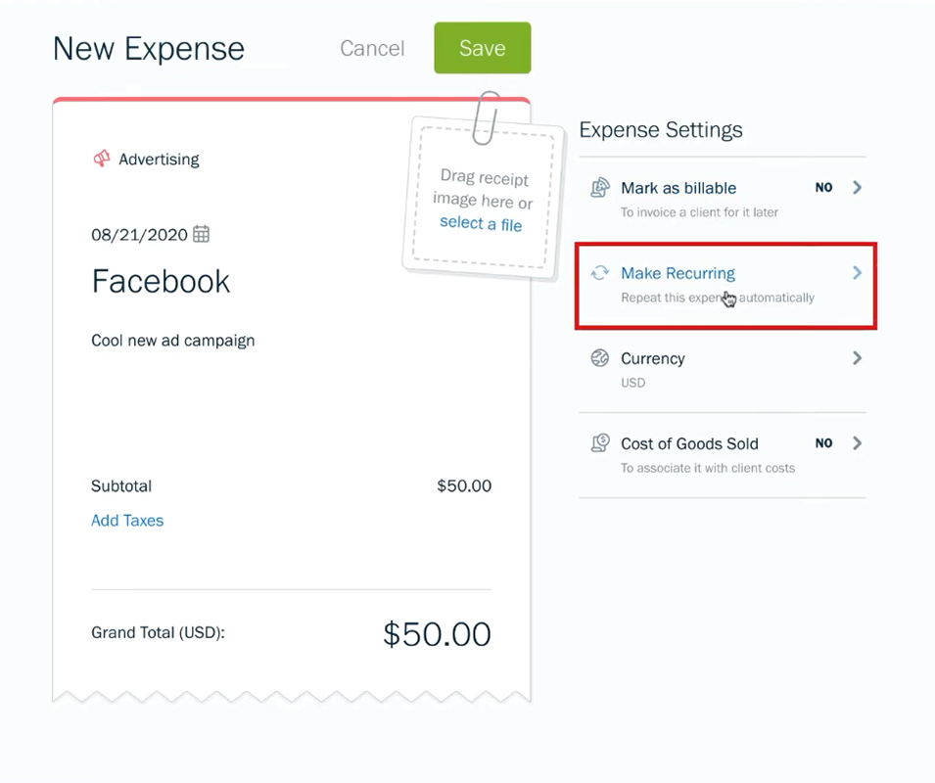The height and width of the screenshot is (783, 935).
Task: Click the select a file link
Action: pyautogui.click(x=481, y=223)
